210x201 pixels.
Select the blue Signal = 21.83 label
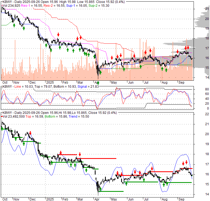(x=88, y=87)
